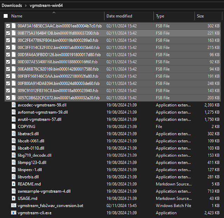
Task: Select the README.md file name
Action: (29, 184)
